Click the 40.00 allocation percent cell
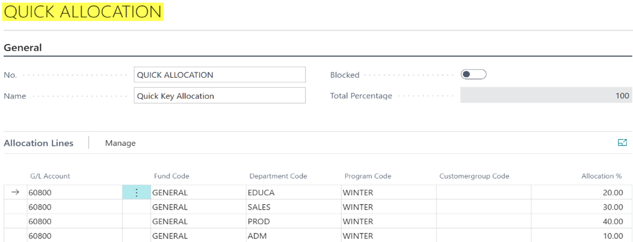This screenshot has width=633, height=242. (x=582, y=222)
